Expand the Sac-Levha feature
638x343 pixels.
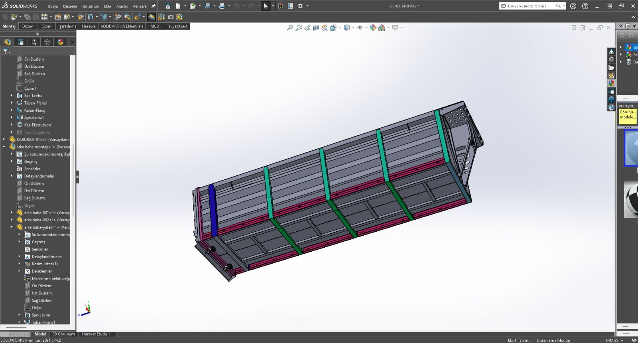12,95
